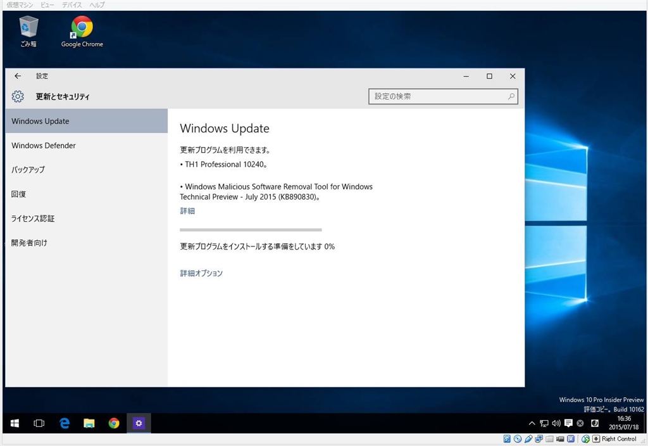Minimize the Settings window
This screenshot has width=648, height=446.
pyautogui.click(x=466, y=76)
